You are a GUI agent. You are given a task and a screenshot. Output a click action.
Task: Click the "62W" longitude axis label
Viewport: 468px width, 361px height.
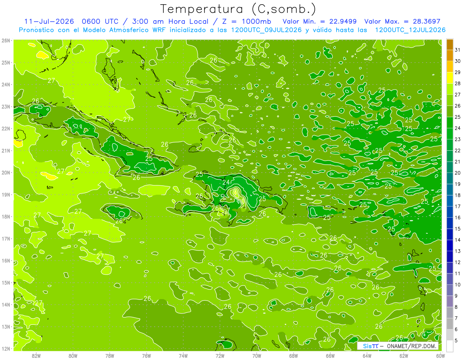pos(403,356)
